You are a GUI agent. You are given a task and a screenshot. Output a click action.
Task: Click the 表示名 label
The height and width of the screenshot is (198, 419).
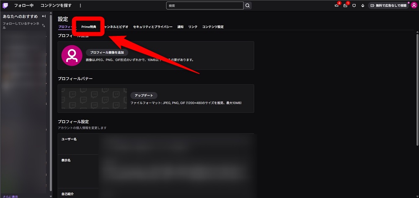point(66,160)
